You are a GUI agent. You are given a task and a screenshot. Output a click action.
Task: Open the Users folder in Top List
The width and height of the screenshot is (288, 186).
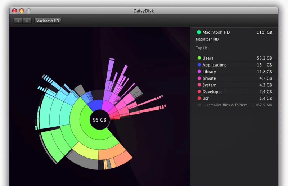[208, 58]
